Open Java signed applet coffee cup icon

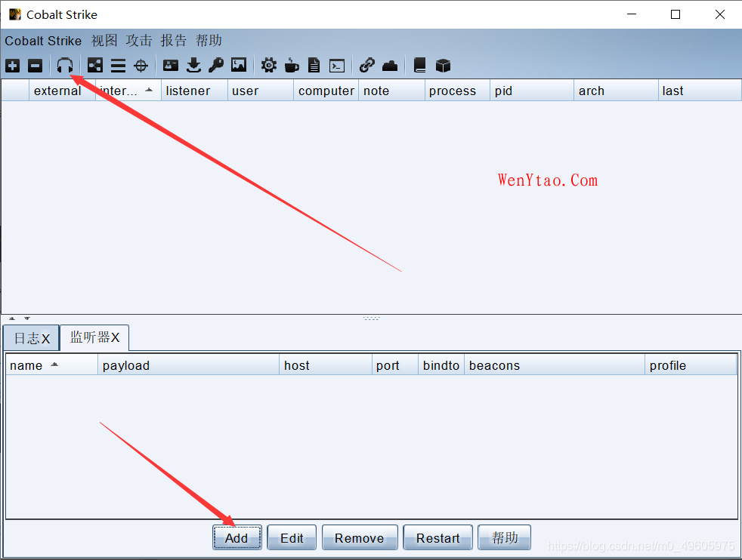click(292, 65)
